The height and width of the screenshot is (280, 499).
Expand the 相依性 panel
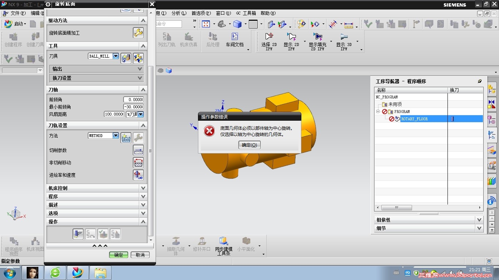click(429, 220)
